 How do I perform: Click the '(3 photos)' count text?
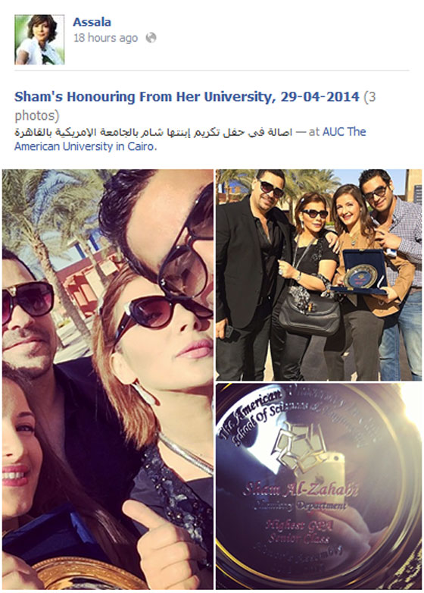[36, 116]
